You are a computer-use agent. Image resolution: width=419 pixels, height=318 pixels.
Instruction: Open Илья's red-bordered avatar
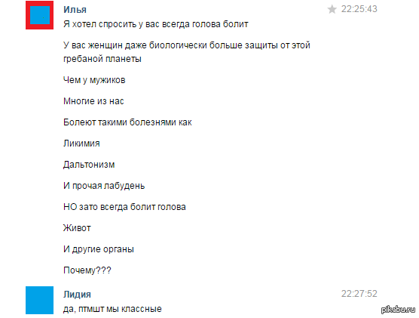39,15
